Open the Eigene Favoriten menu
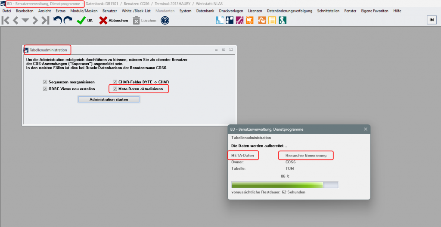 coord(375,11)
